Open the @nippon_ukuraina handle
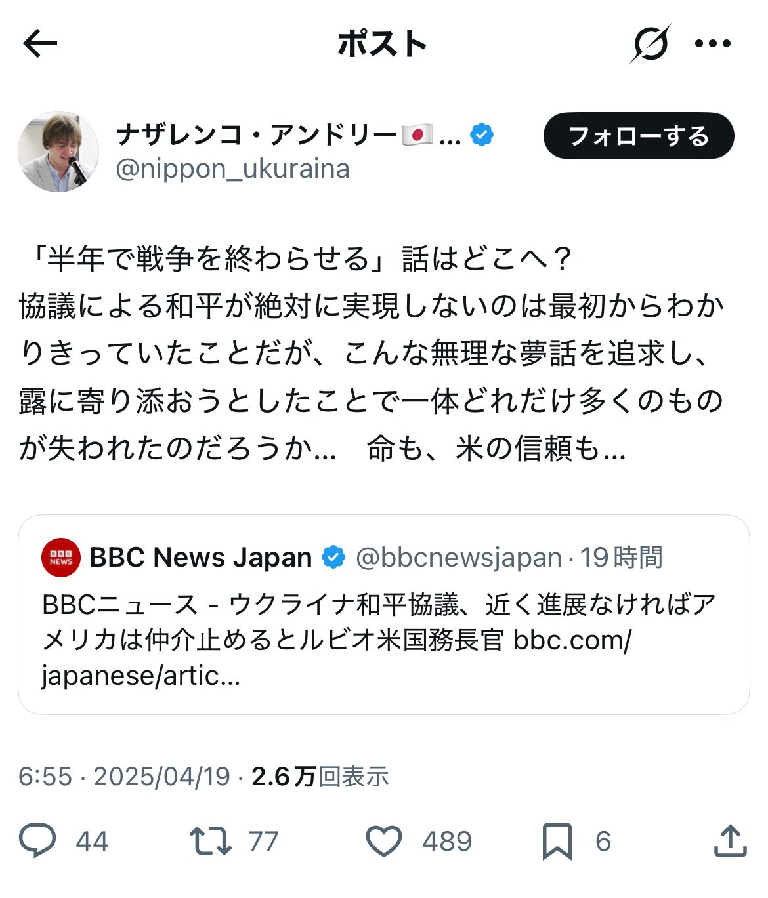The image size is (768, 898). [233, 169]
